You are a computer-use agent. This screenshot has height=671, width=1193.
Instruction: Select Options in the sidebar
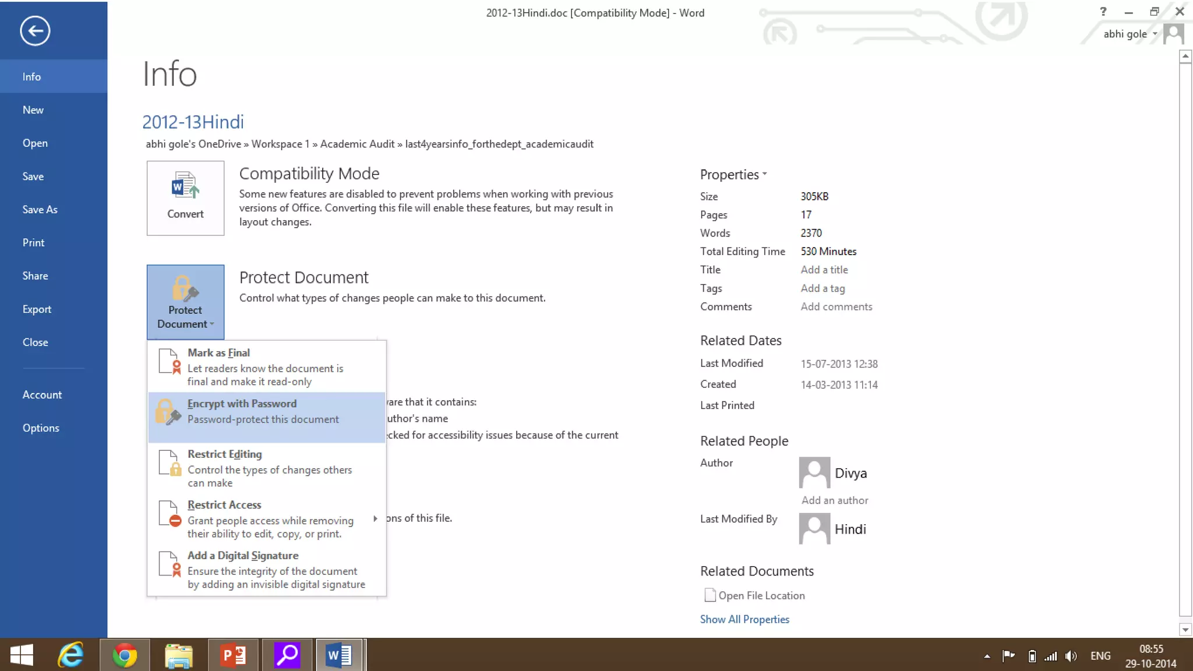(41, 428)
